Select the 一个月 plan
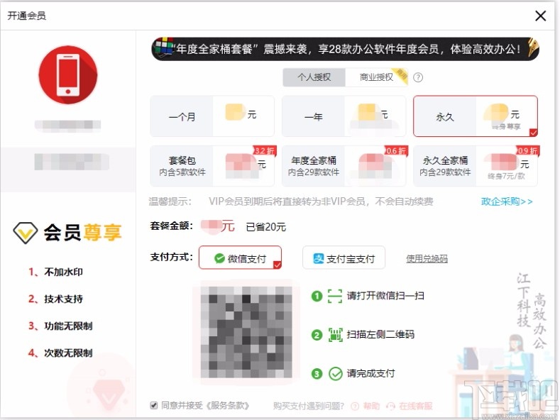The width and height of the screenshot is (560, 420). (x=212, y=116)
